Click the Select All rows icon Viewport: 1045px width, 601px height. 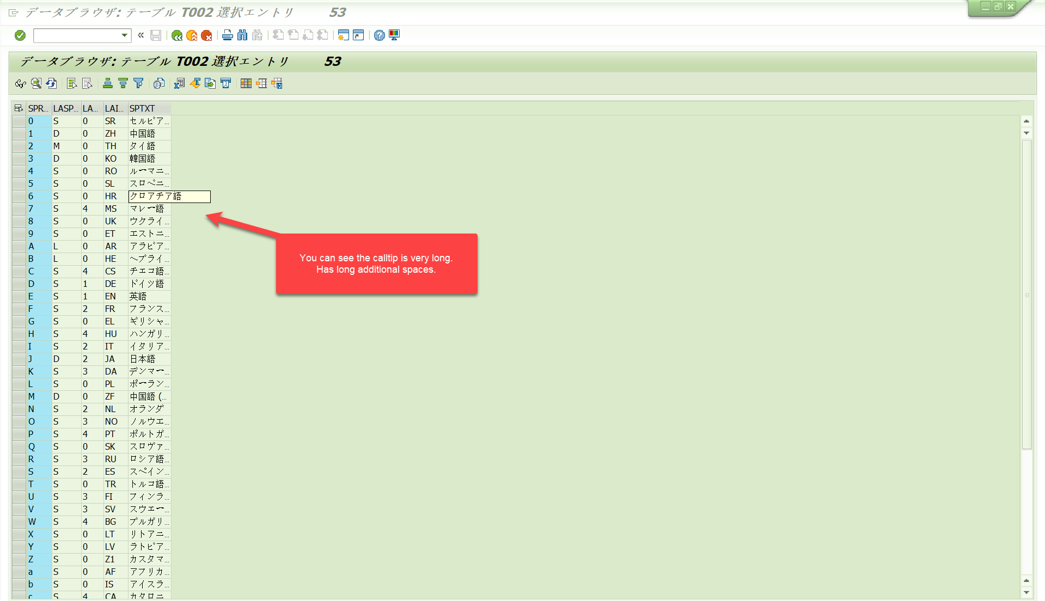pyautogui.click(x=72, y=83)
